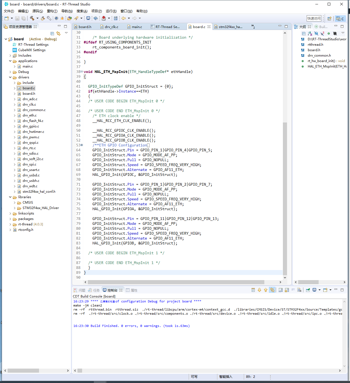
Task: Click the Rebuild hammer-with-arrow icon
Action: coord(43,18)
